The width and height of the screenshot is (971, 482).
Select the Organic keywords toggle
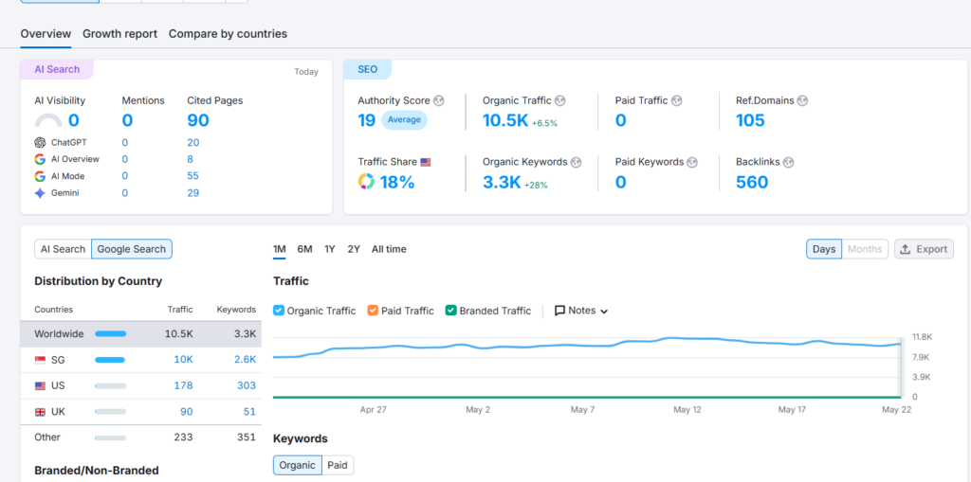pos(297,465)
